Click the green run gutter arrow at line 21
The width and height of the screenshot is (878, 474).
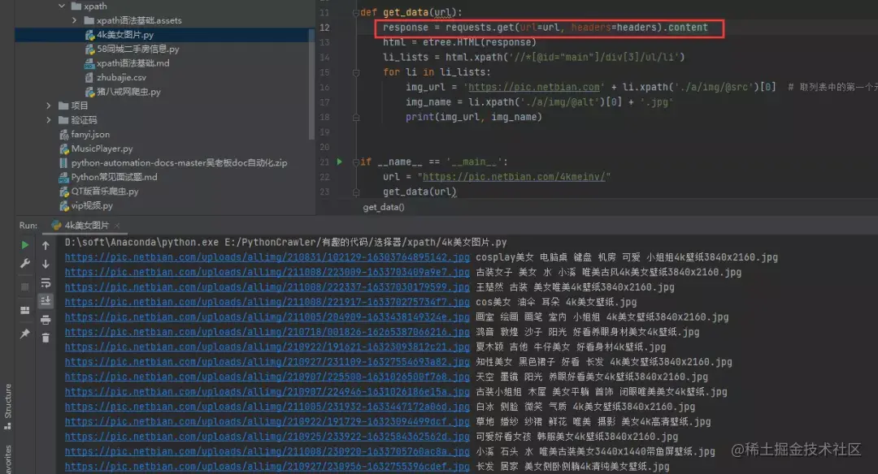tap(339, 162)
